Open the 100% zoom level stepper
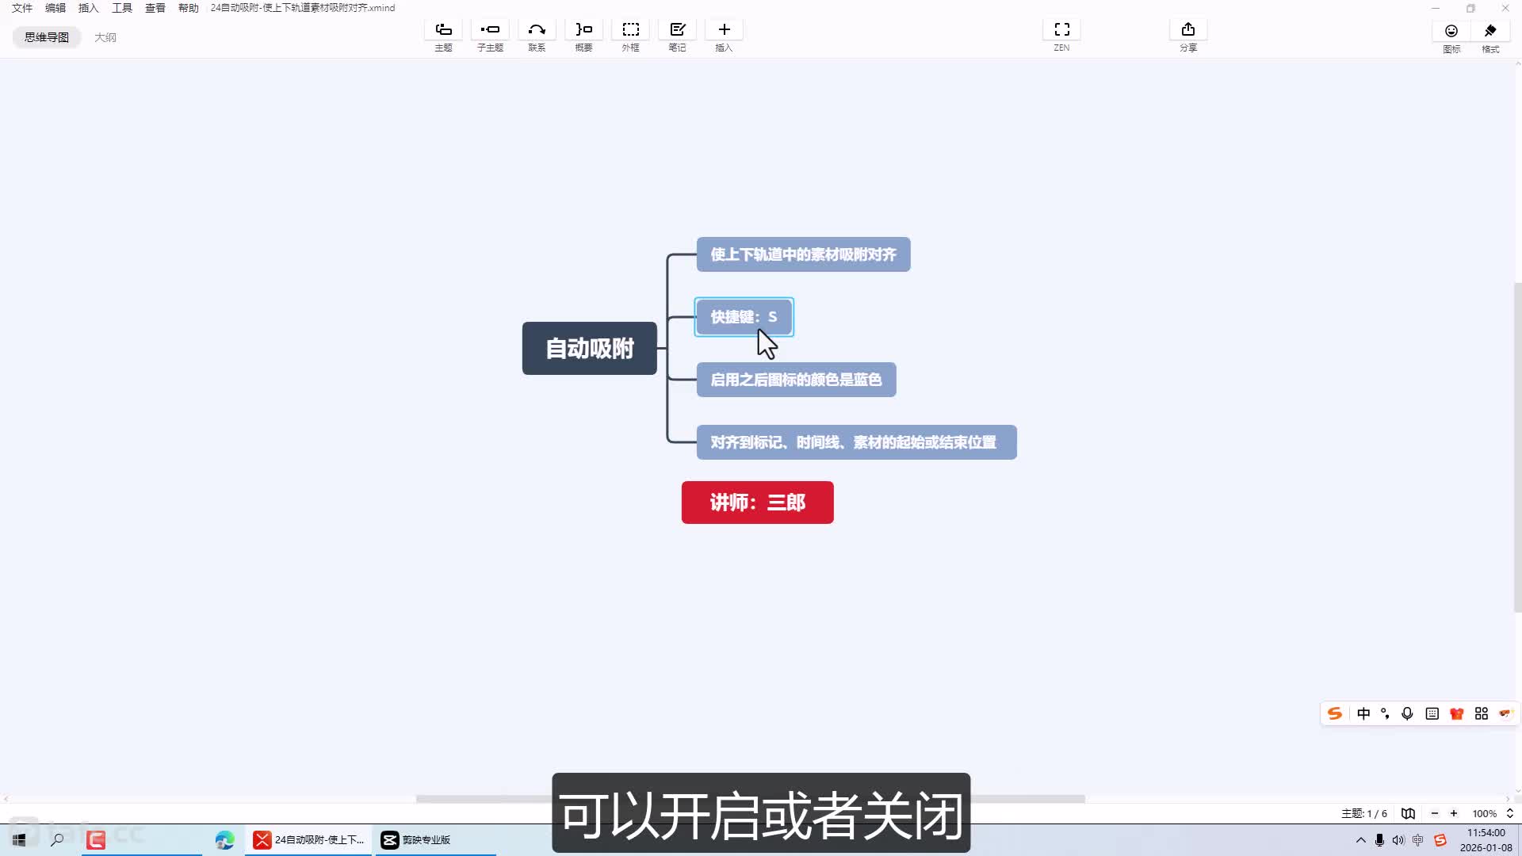Image resolution: width=1522 pixels, height=856 pixels. click(x=1509, y=813)
